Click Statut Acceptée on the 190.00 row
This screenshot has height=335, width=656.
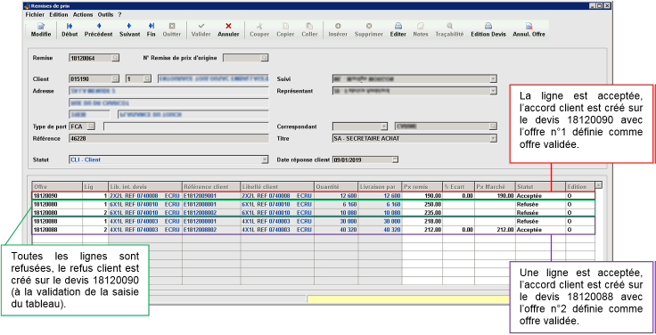[x=529, y=196]
